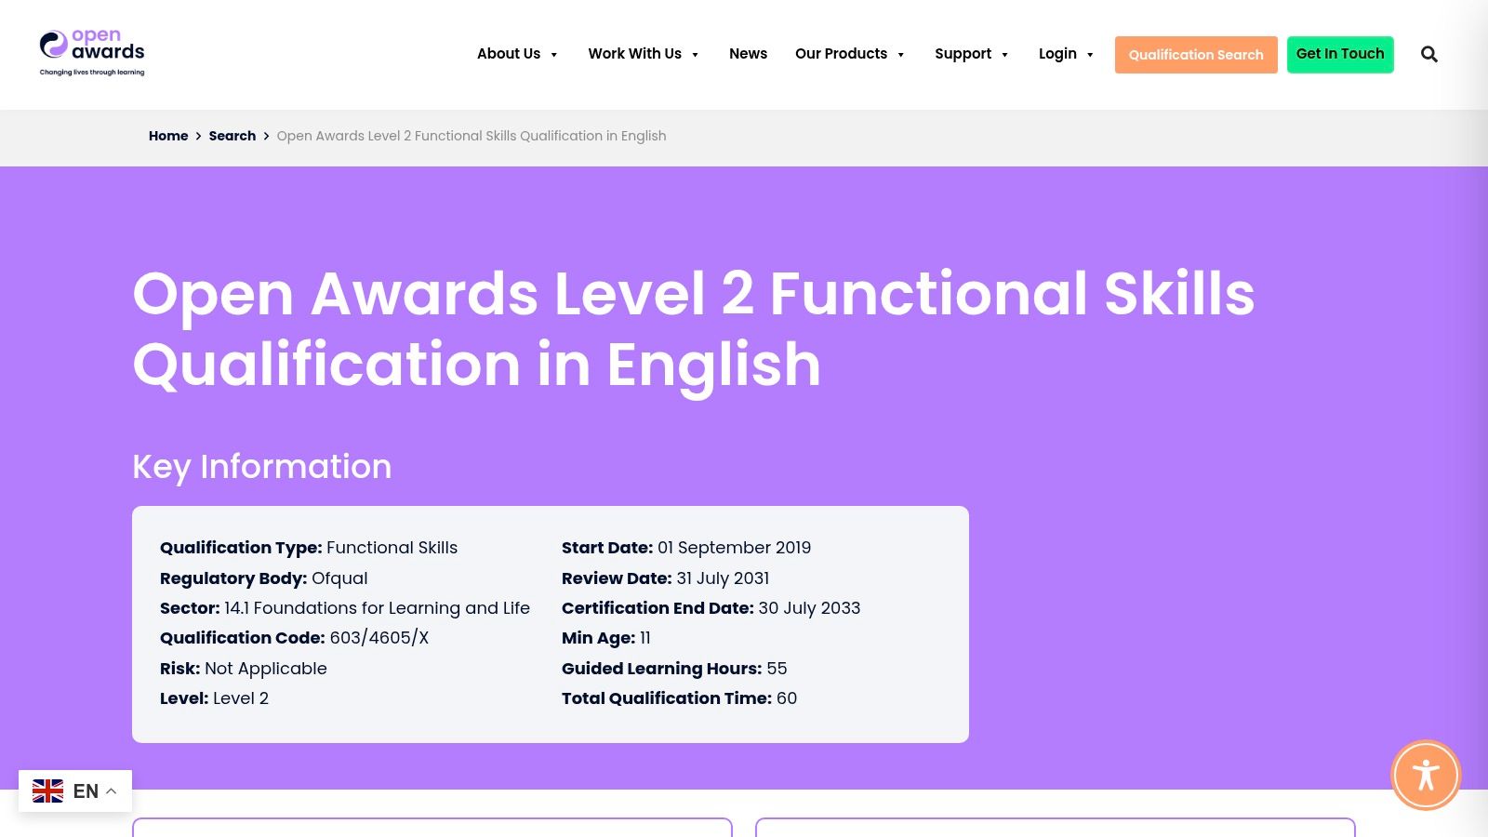
Task: Click the qualification title heading
Action: coord(694,328)
